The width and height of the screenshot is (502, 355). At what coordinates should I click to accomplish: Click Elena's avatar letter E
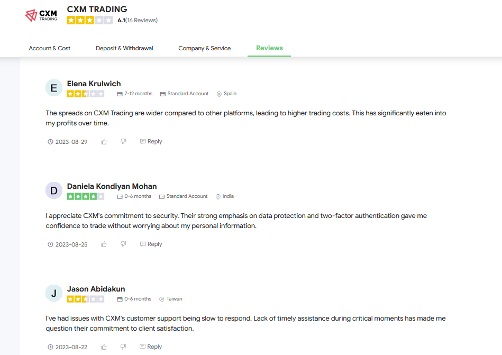[x=54, y=88]
